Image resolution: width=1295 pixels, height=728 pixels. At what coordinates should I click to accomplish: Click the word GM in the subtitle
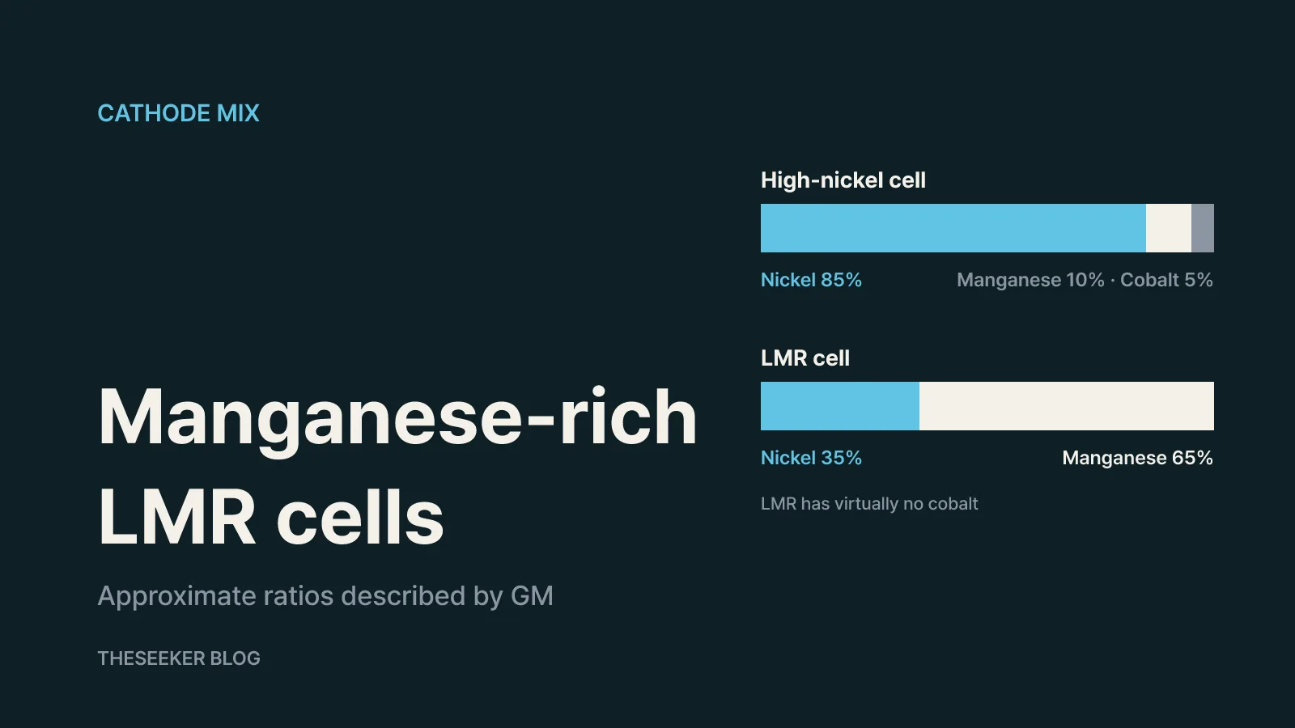(x=532, y=596)
